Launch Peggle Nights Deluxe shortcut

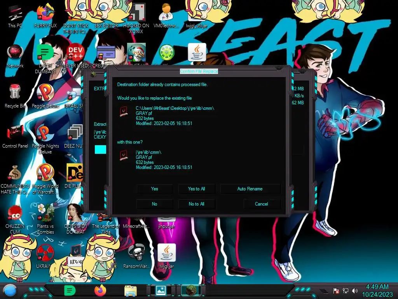[45, 139]
